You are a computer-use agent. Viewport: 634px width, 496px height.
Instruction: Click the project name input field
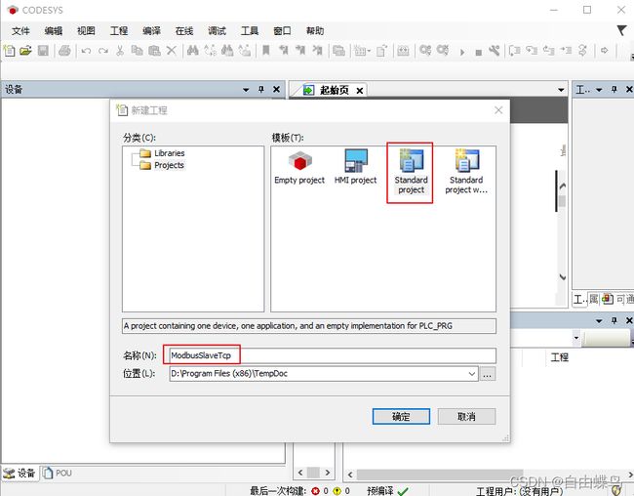click(x=333, y=355)
